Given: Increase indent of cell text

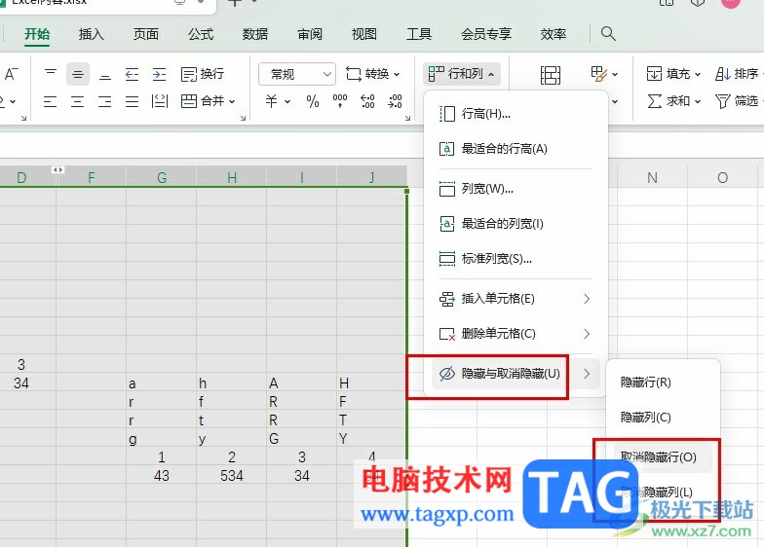Looking at the screenshot, I should point(160,74).
